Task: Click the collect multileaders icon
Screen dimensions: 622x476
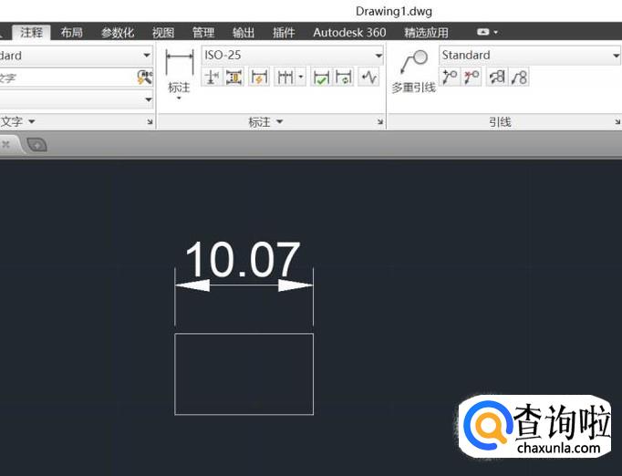Action: [519, 78]
